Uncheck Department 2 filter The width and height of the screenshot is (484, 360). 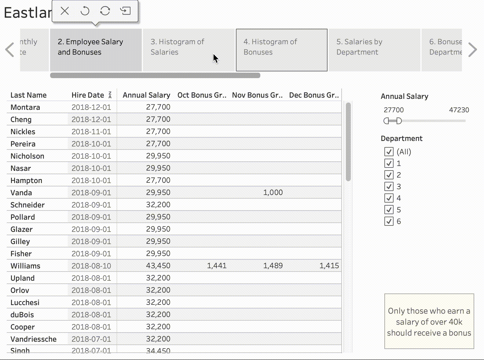389,175
